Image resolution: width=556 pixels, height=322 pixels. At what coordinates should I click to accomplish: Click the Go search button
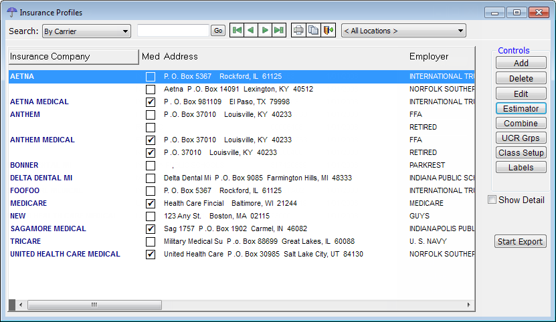pos(218,31)
